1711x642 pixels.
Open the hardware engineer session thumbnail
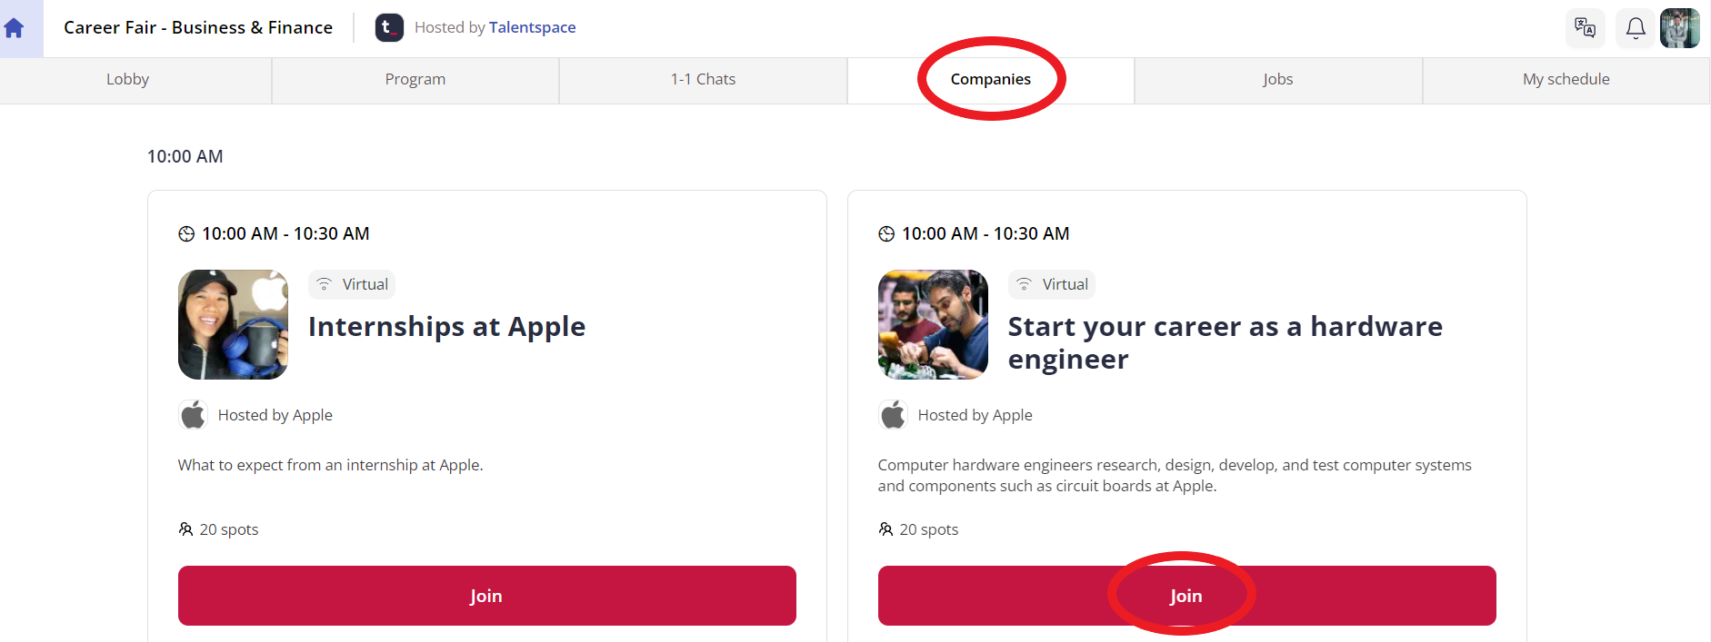coord(933,324)
